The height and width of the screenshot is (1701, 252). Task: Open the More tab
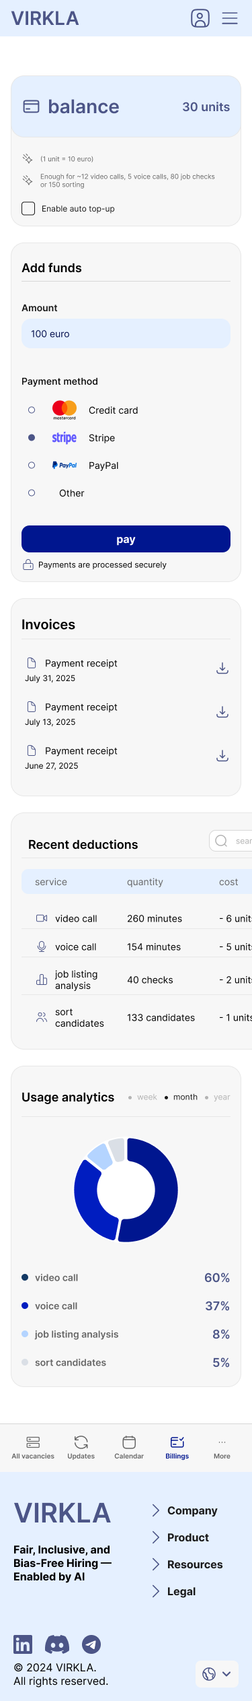(x=222, y=1447)
